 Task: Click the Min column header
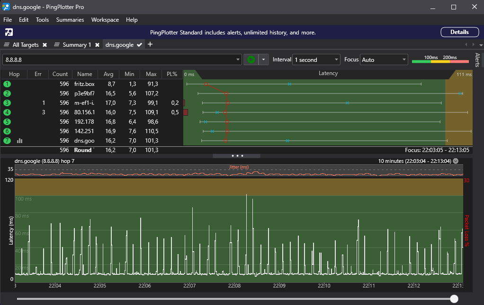click(129, 74)
